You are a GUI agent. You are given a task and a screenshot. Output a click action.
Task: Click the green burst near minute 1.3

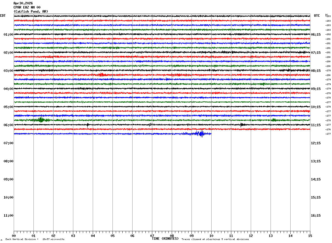41,120
